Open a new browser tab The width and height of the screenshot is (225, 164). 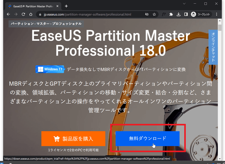(x=66, y=6)
